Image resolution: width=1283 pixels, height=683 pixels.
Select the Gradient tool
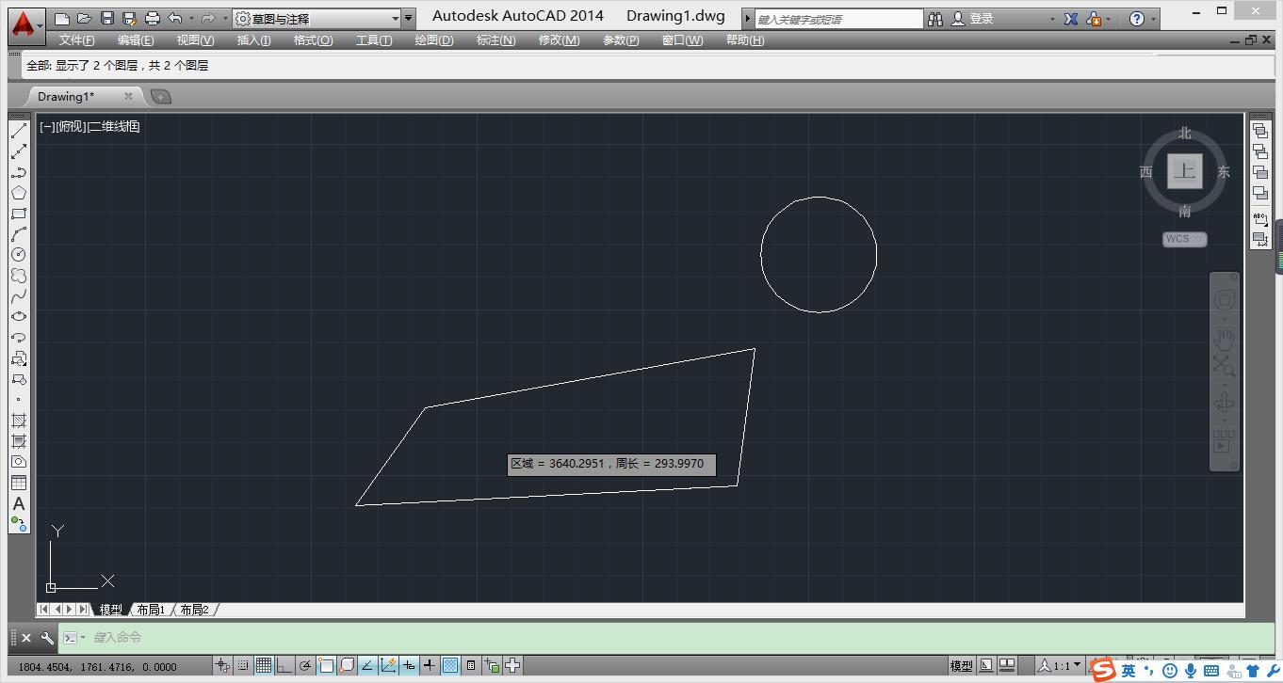[x=19, y=441]
